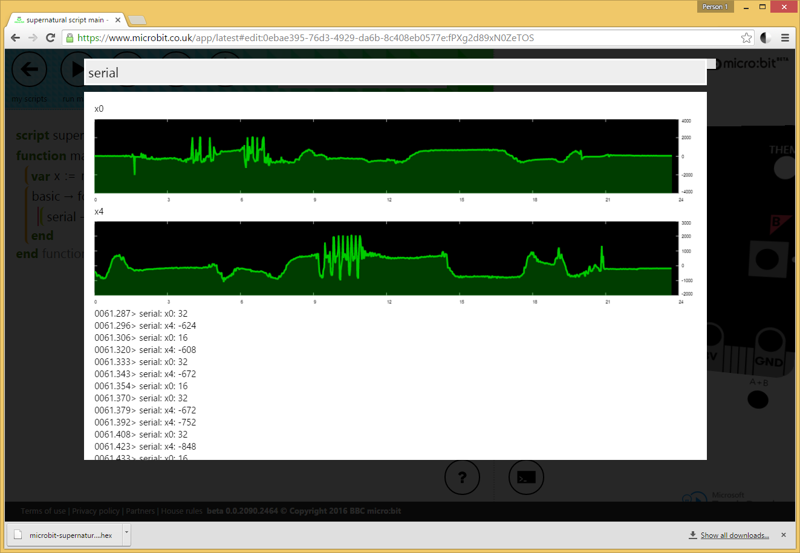
Task: Dismiss the downloads bar with X
Action: (x=784, y=535)
